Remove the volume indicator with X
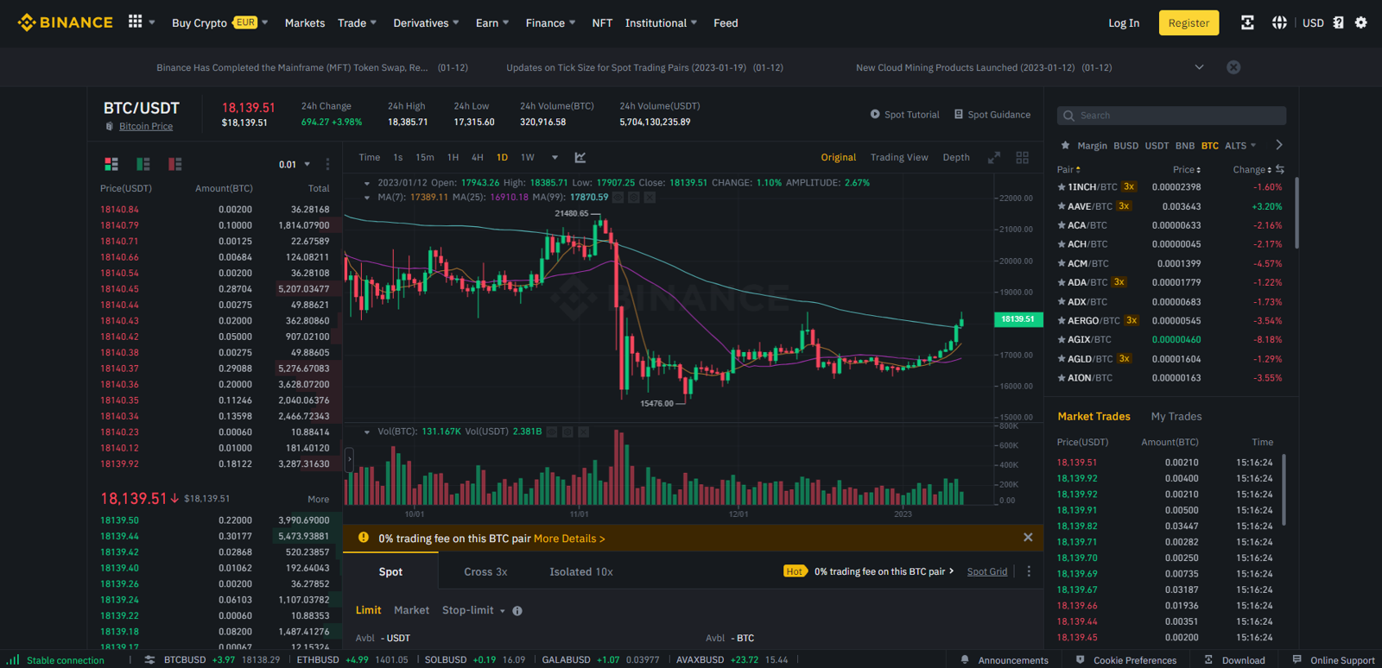Viewport: 1382px width, 668px height. pos(583,432)
